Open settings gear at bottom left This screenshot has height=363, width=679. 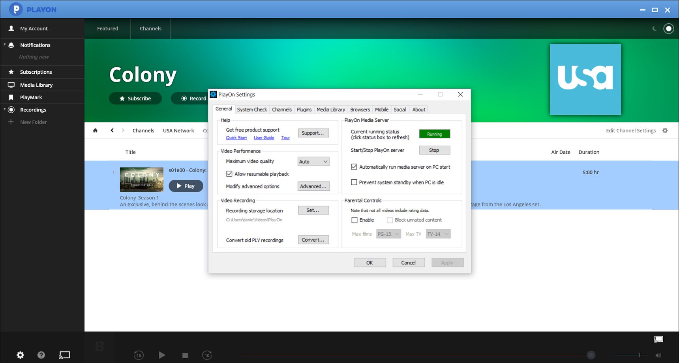(20, 355)
